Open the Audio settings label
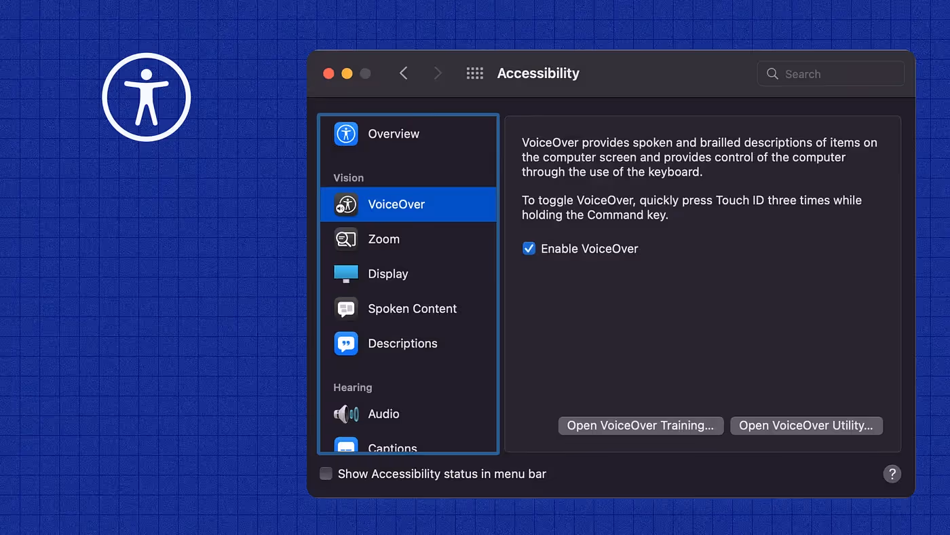 tap(383, 413)
